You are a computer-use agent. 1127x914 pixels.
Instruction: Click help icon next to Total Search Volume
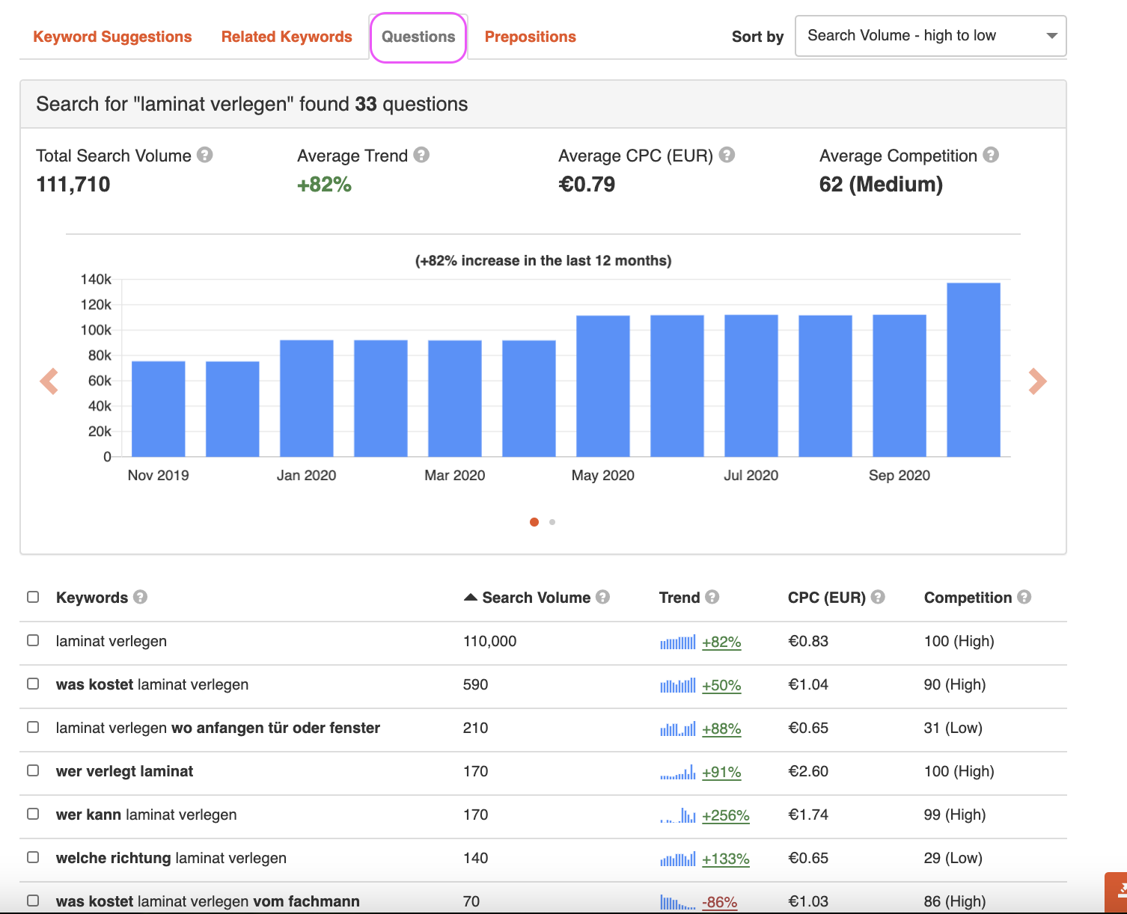tap(205, 155)
